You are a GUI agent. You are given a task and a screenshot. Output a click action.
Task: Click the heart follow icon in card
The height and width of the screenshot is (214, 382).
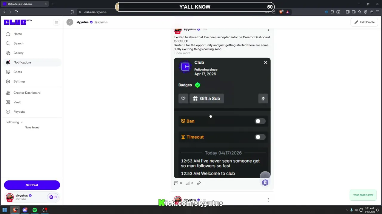tap(183, 99)
